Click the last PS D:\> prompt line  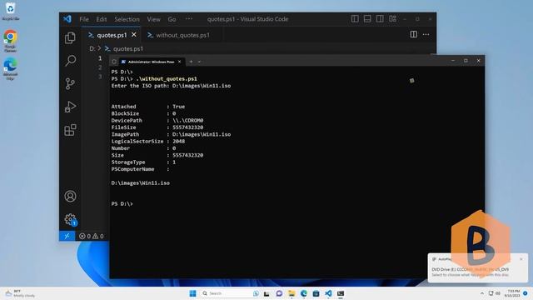[122, 203]
